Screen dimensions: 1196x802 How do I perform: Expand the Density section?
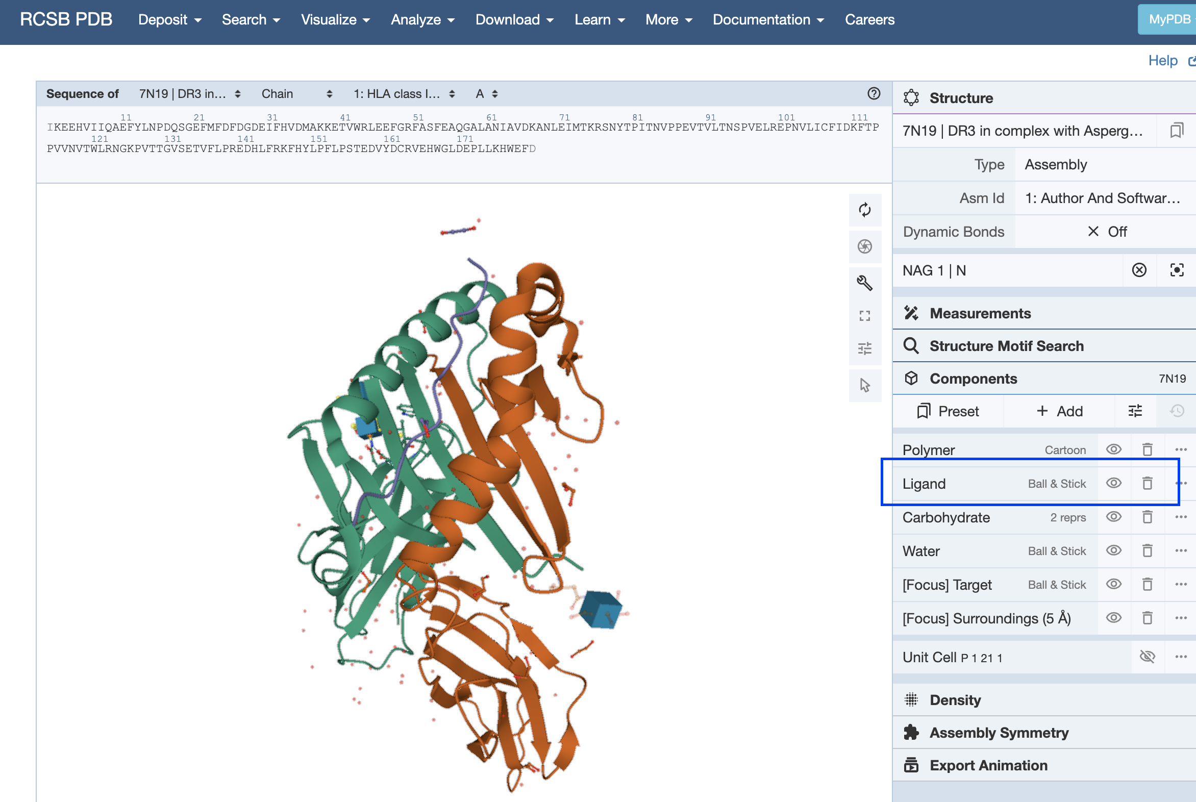pos(955,699)
